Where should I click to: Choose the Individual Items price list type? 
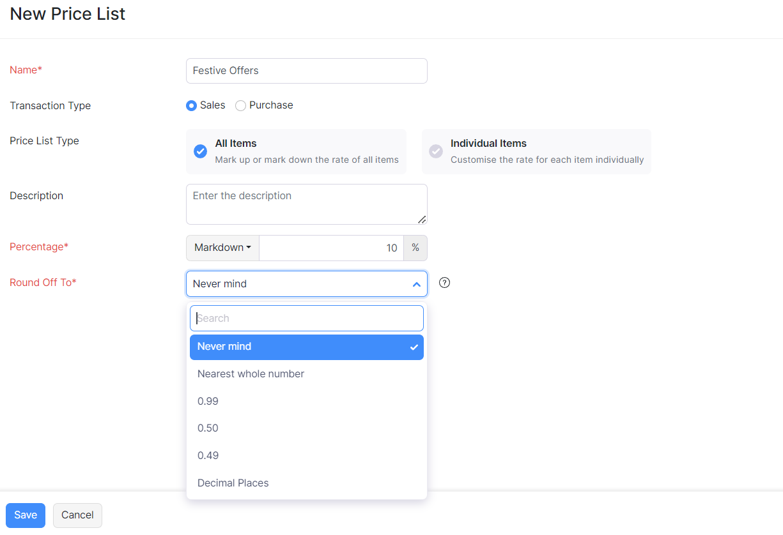[536, 151]
